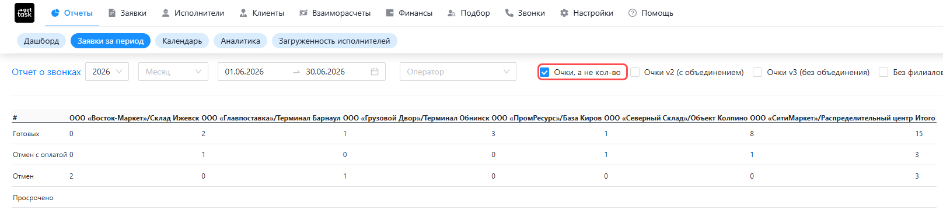Viewport: 943px width, 217px height.
Task: Click the start date field 01.06.2026
Action: click(x=245, y=72)
